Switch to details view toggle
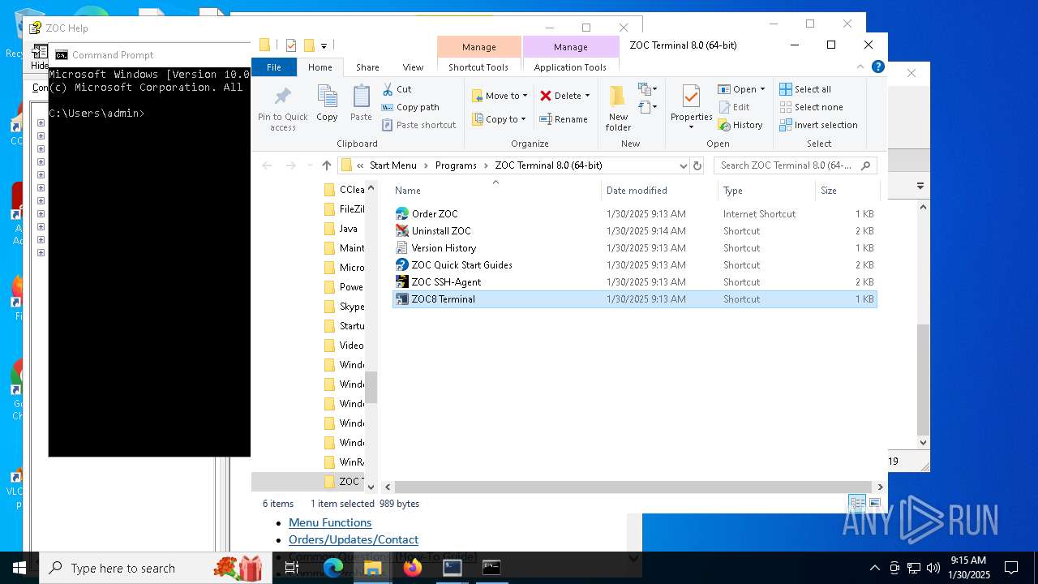 click(856, 504)
